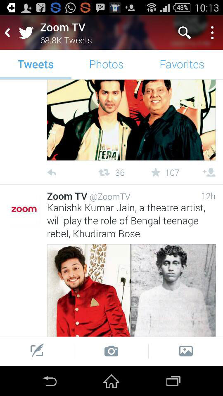Open the Zoom profile avatar
The width and height of the screenshot is (223, 396).
[x=24, y=209]
